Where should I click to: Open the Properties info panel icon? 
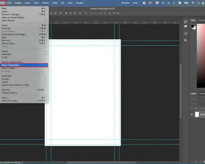186,33
